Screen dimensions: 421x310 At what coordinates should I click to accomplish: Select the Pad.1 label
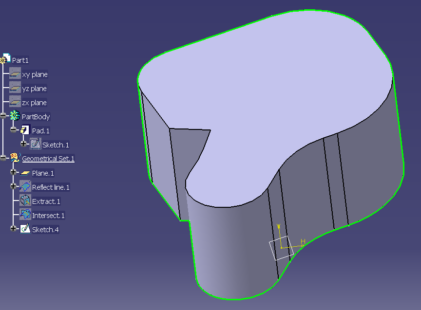[x=41, y=131]
